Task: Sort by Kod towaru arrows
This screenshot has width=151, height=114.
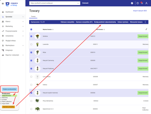Action: [104, 29]
